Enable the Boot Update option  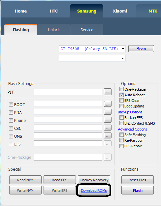coord(121,106)
